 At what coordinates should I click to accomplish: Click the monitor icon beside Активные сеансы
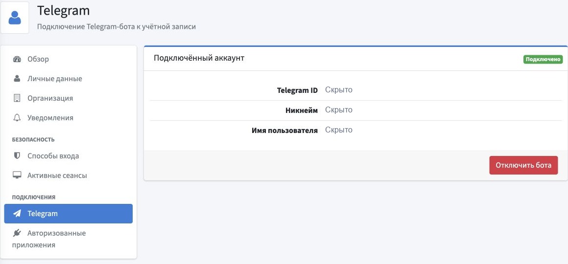tap(17, 176)
